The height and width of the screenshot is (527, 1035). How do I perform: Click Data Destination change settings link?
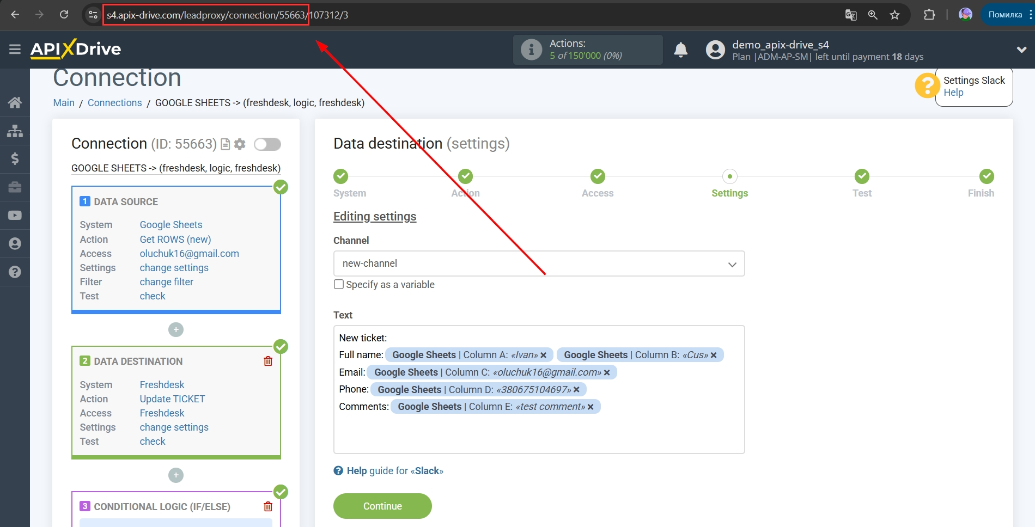point(174,427)
